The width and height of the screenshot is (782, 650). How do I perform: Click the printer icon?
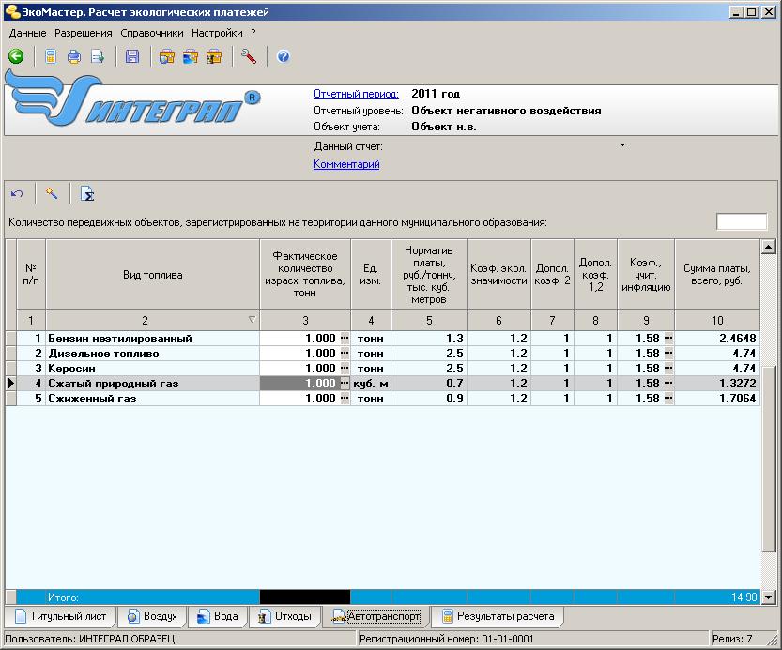click(x=74, y=56)
